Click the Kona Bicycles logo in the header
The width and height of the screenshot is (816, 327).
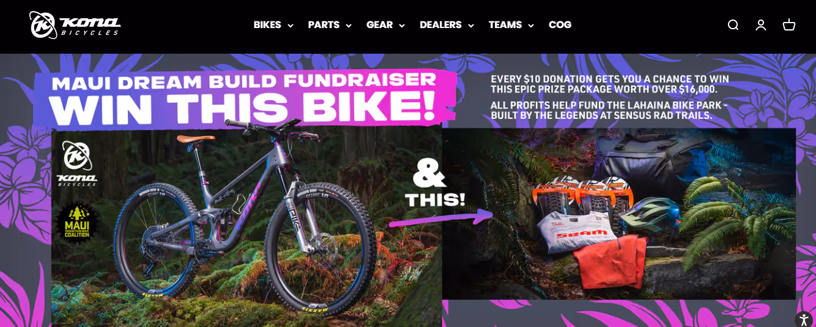(75, 25)
